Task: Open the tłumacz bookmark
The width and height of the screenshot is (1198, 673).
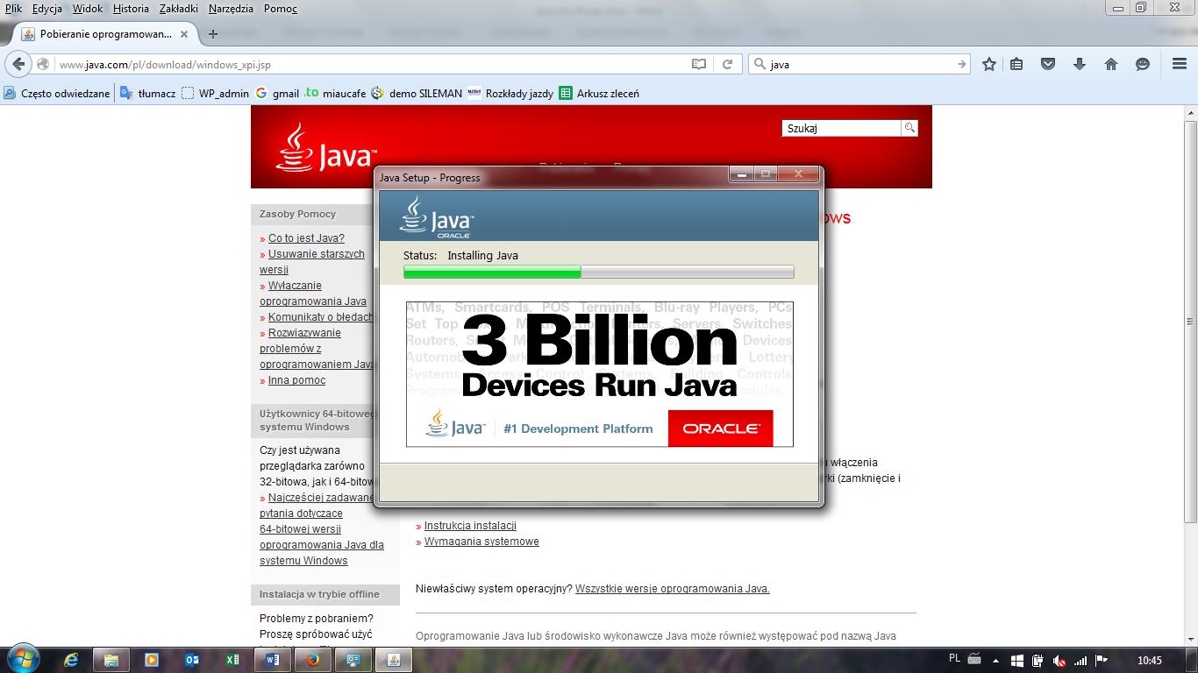Action: (x=147, y=93)
